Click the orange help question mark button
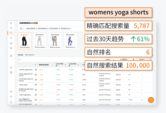The image size is (166, 113). (151, 100)
